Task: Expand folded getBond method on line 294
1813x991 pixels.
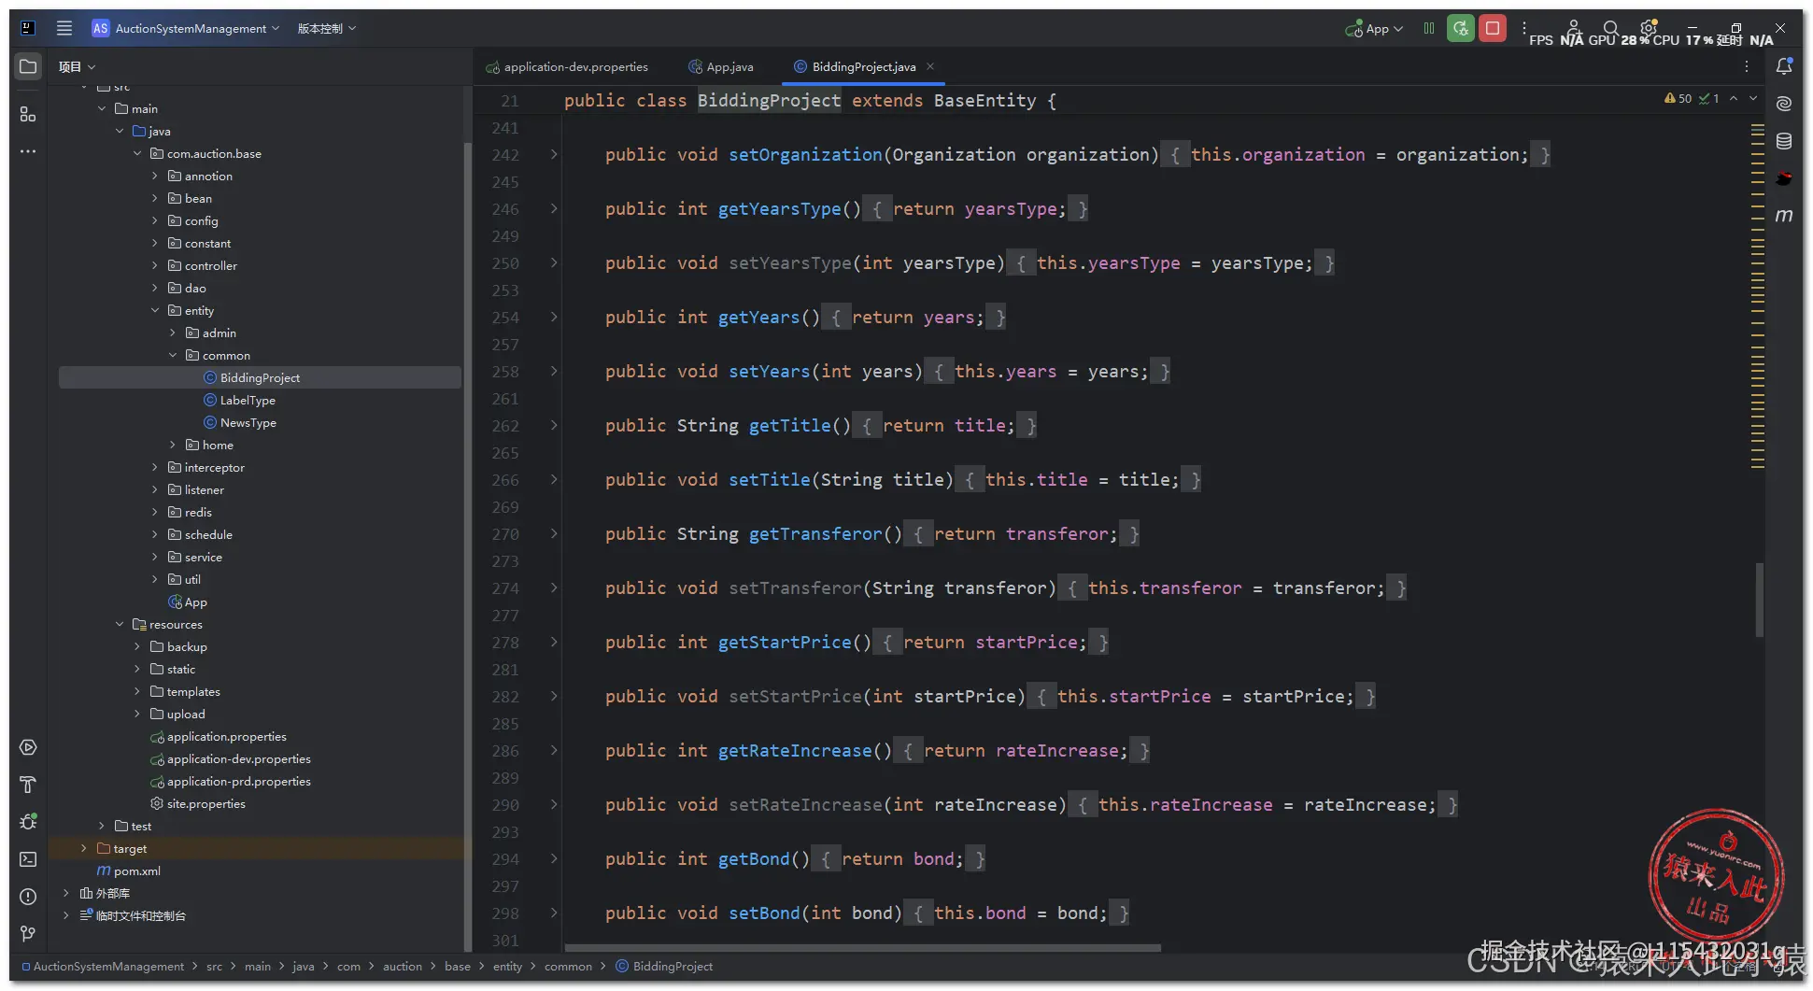Action: click(x=554, y=858)
